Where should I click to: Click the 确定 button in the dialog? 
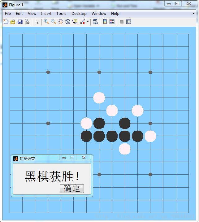click(72, 188)
